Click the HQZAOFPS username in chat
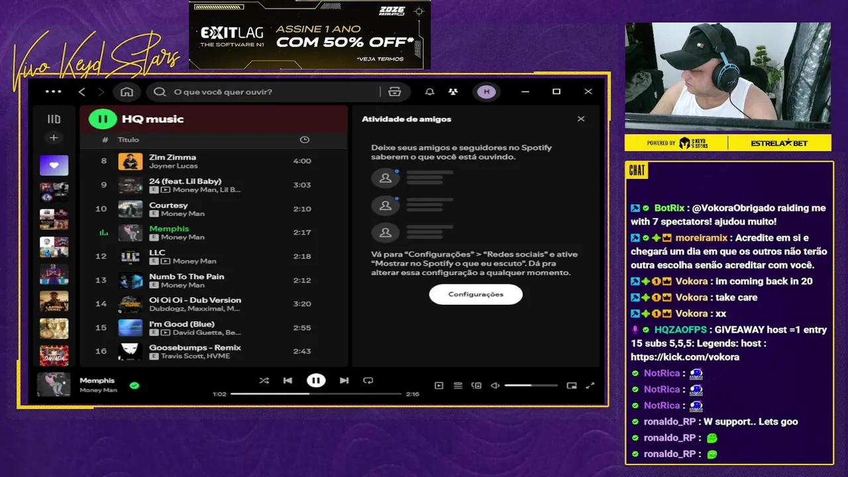Screen dimensions: 848x477 (x=682, y=329)
